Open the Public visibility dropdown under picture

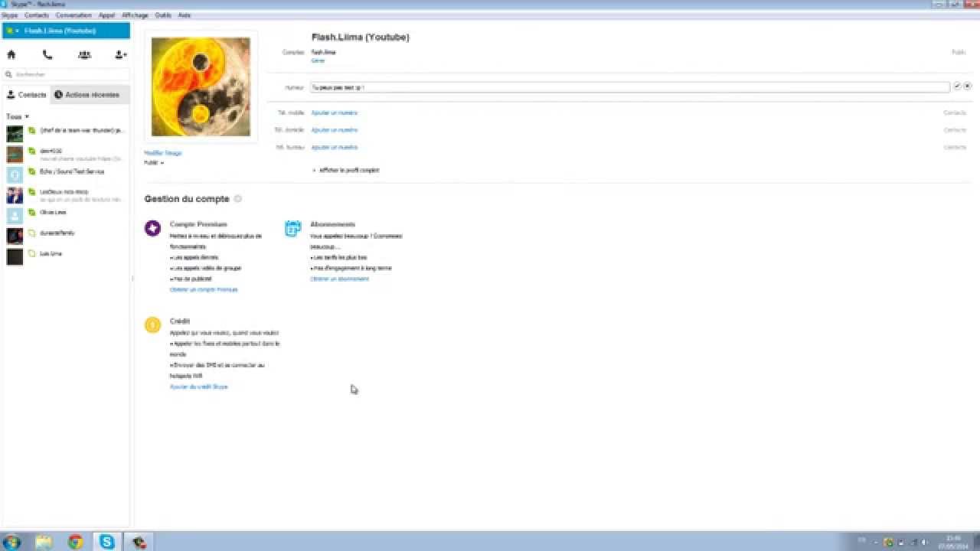click(154, 162)
